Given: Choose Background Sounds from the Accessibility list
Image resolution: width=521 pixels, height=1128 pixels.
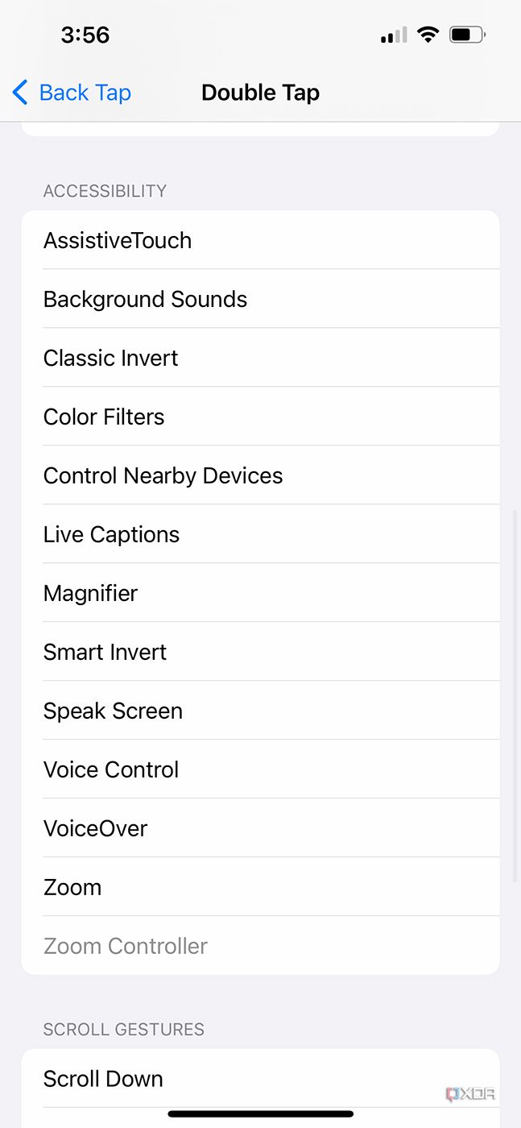Looking at the screenshot, I should (x=145, y=299).
